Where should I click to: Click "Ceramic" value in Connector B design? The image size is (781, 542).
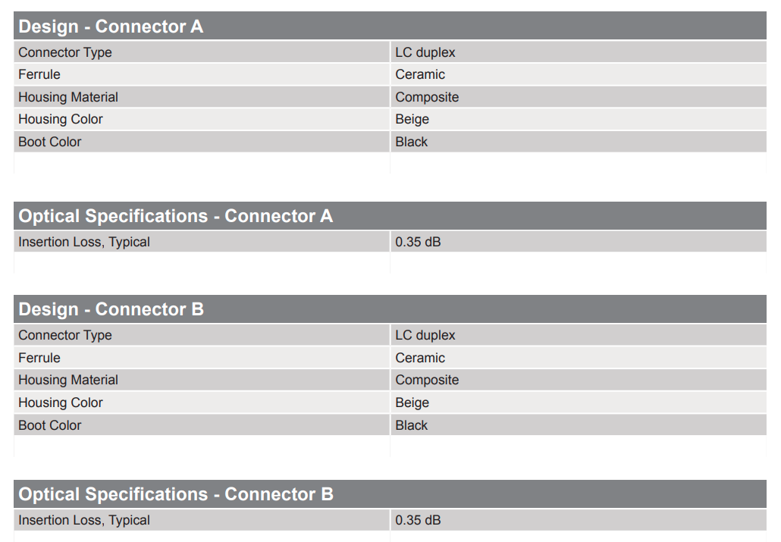[420, 358]
